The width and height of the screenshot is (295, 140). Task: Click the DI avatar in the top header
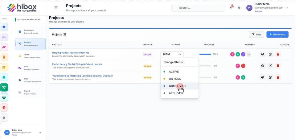tap(249, 8)
